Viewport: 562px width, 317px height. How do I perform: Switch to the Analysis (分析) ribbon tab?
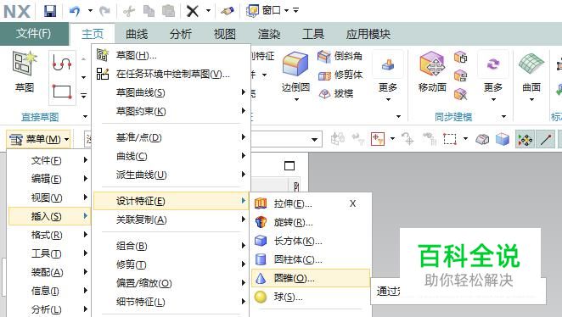pyautogui.click(x=181, y=34)
